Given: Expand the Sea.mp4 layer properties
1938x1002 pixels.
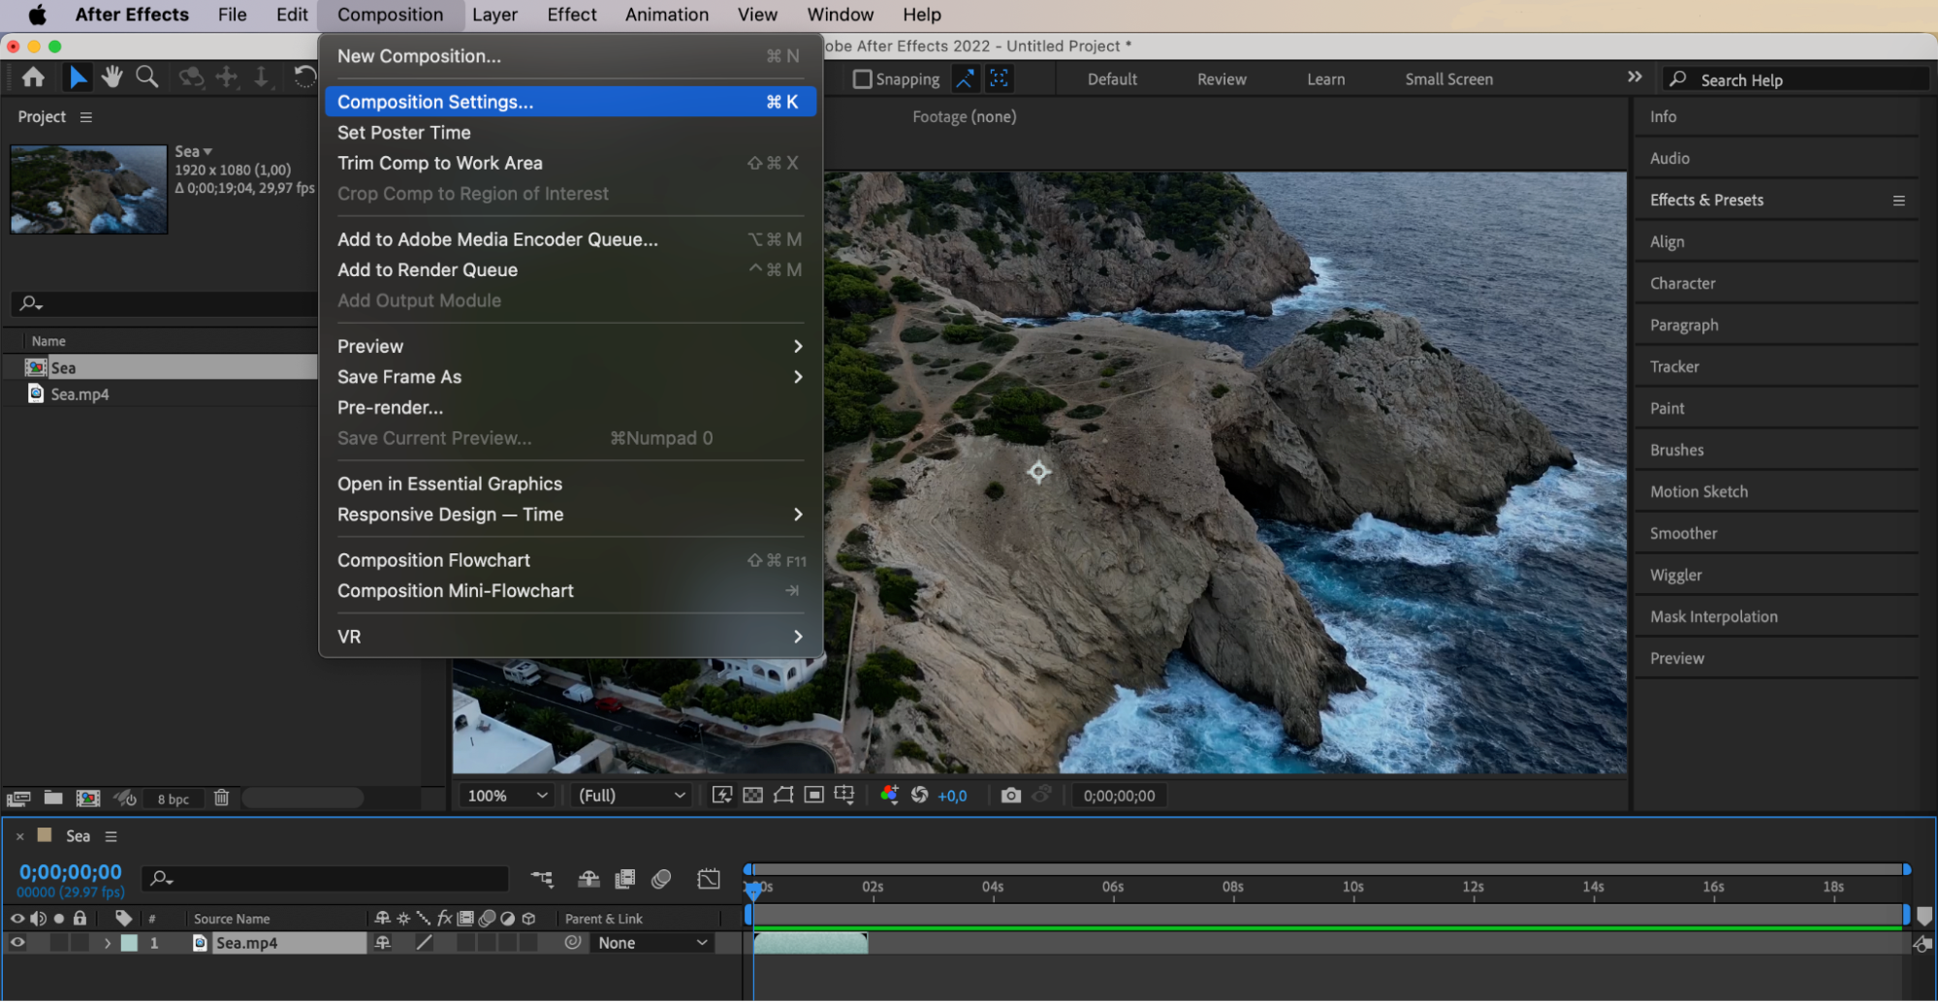Looking at the screenshot, I should pos(108,943).
